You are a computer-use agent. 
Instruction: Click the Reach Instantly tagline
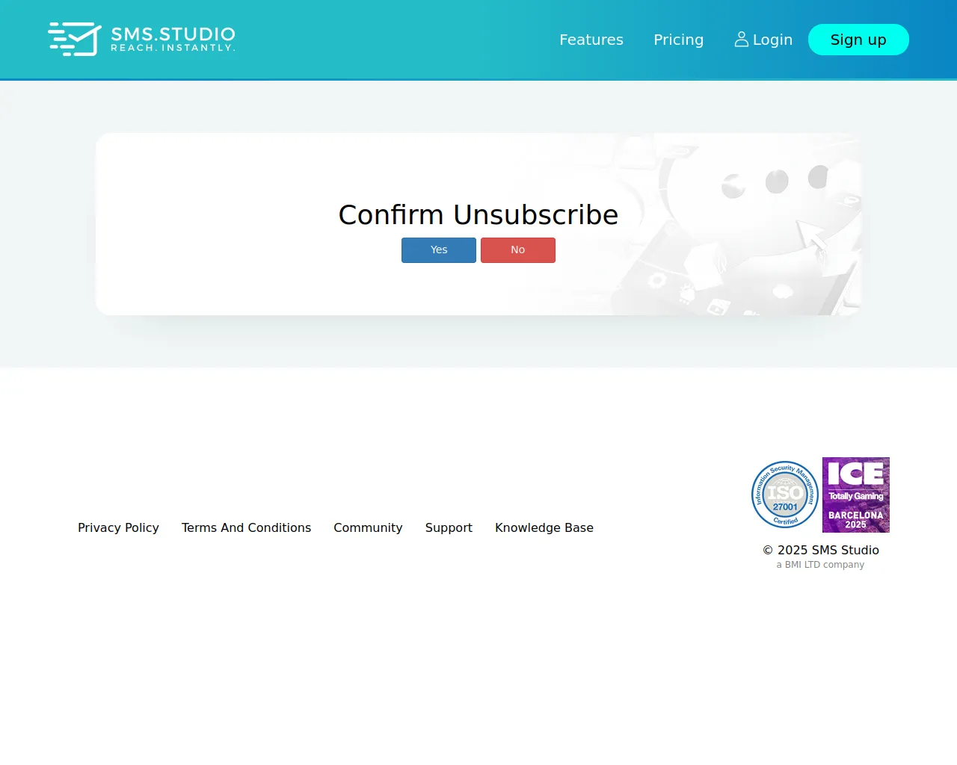(x=173, y=47)
